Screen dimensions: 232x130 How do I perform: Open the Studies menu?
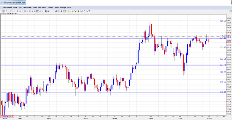(x=51, y=8)
